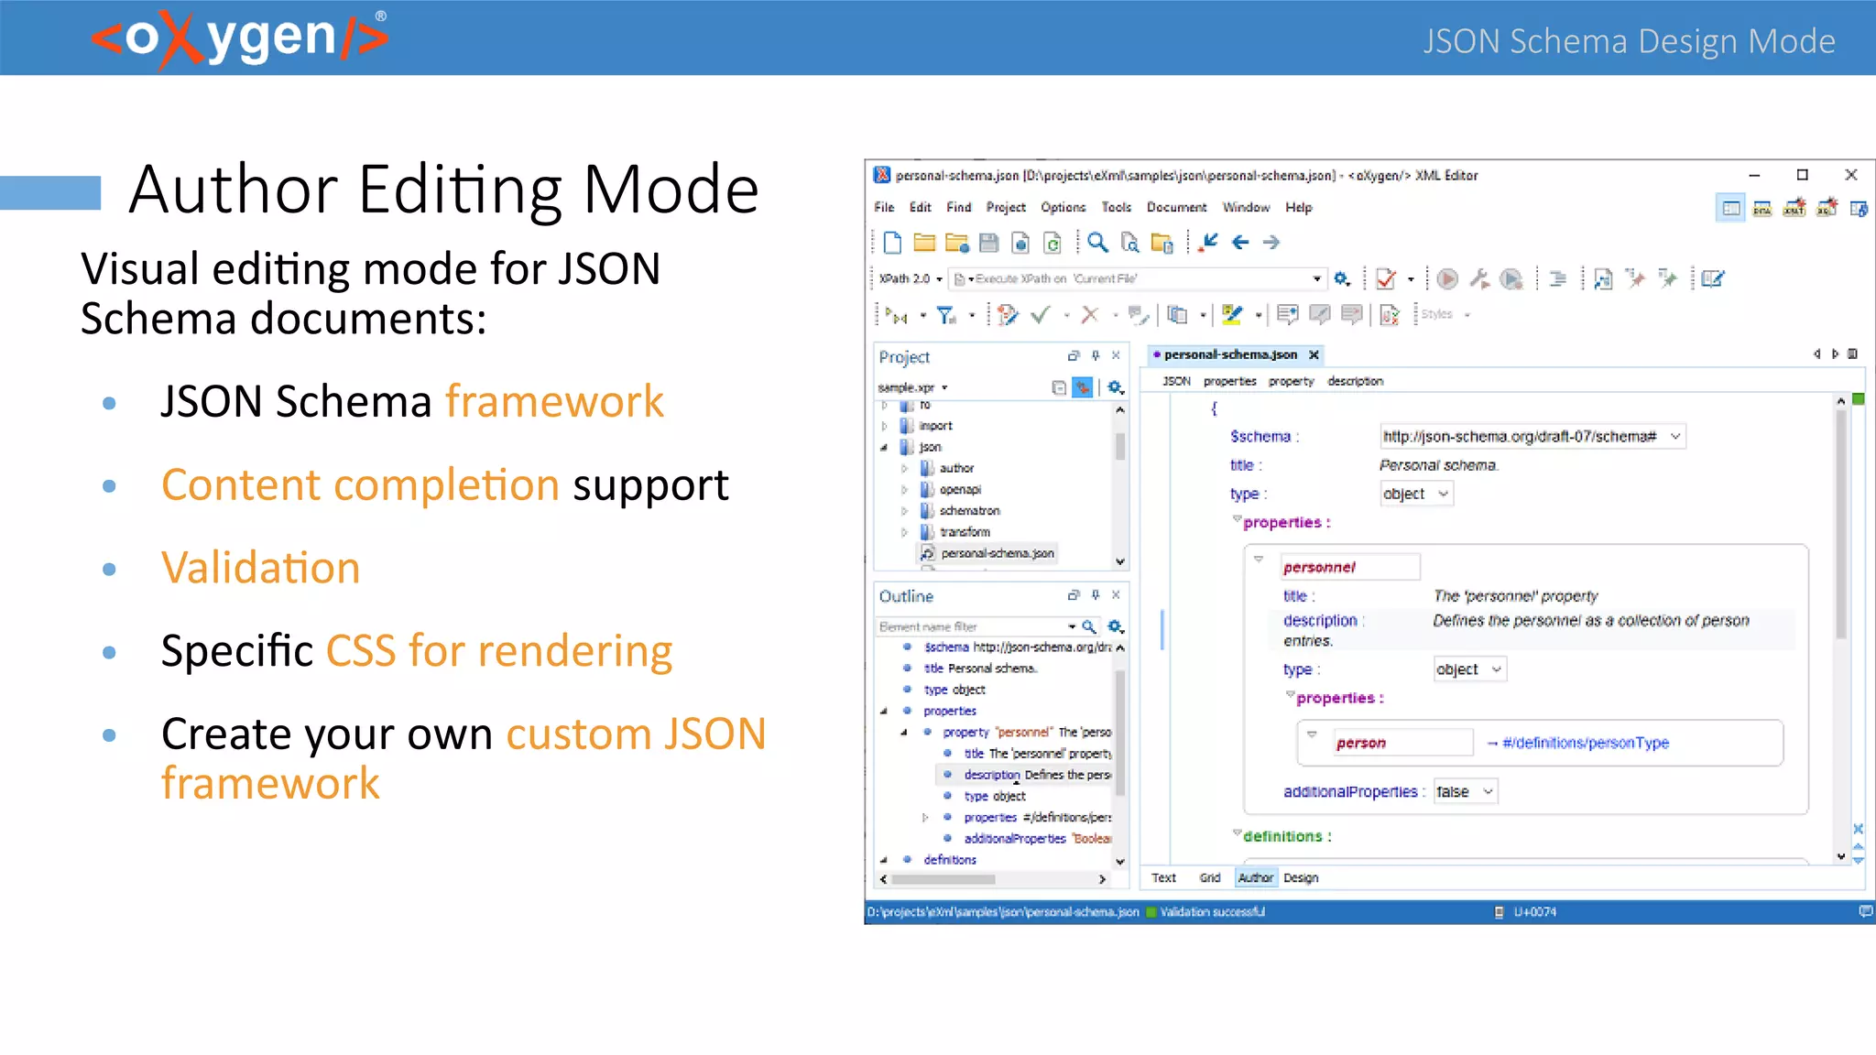
Task: Open additionalProperties false dropdown
Action: [x=1488, y=791]
